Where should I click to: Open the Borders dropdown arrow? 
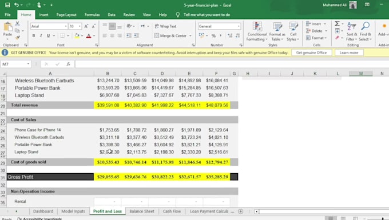pos(68,36)
